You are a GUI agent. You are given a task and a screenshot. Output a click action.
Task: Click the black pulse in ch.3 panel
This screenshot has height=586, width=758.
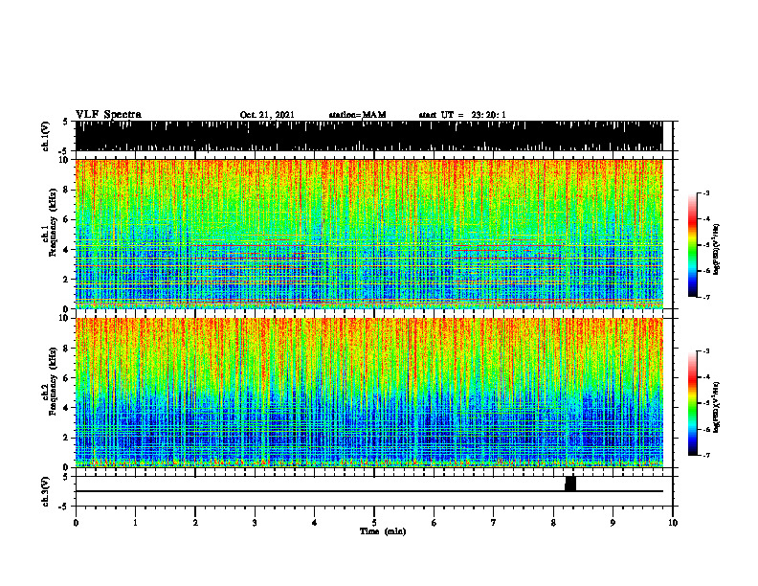[x=570, y=484]
